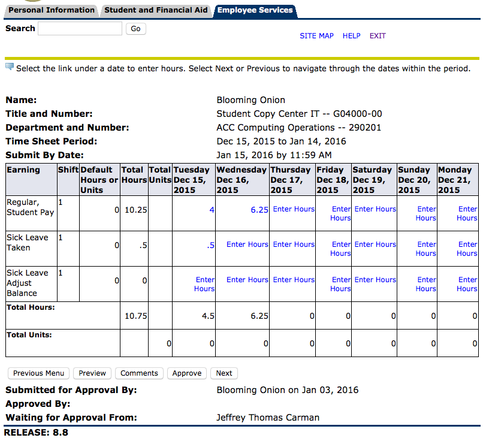Click the 'Blooming Onion' name value
The width and height of the screenshot is (483, 441).
(x=250, y=100)
